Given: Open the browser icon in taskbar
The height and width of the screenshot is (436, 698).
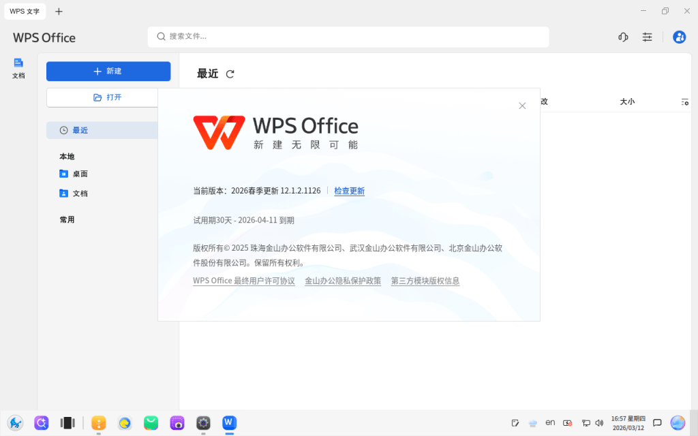Looking at the screenshot, I should (x=125, y=422).
